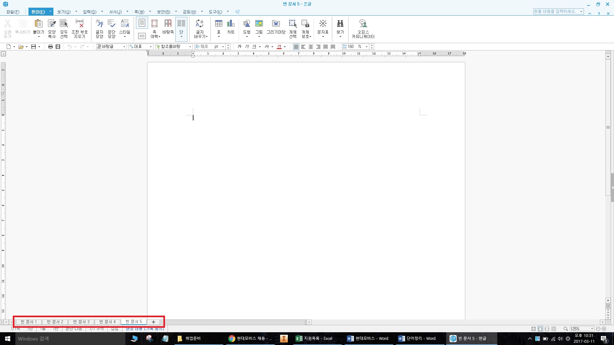Open the 125% zoom level dropdown

[x=592, y=329]
